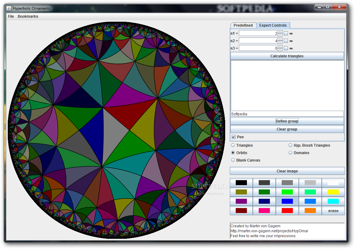Pick the maroon color swatch

click(x=241, y=210)
